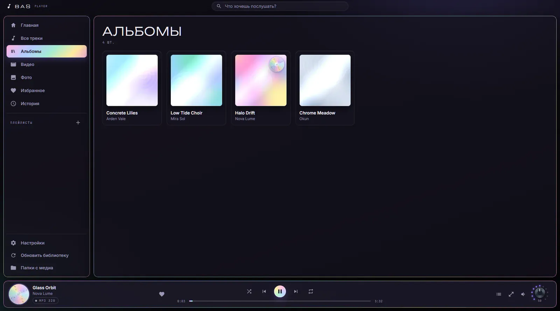This screenshot has height=311, width=560.
Task: Click the gear icon beside Настройки
Action: 13,243
